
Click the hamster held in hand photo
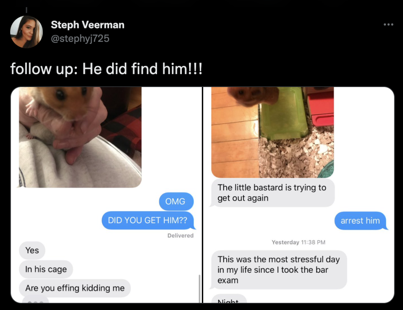[80, 137]
